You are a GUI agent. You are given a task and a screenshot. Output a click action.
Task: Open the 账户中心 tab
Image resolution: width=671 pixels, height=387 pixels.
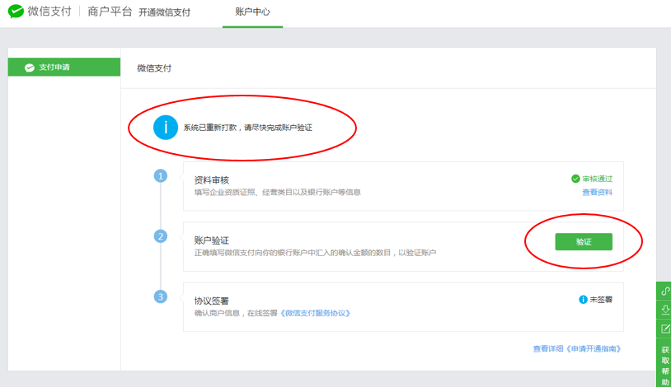tap(252, 12)
